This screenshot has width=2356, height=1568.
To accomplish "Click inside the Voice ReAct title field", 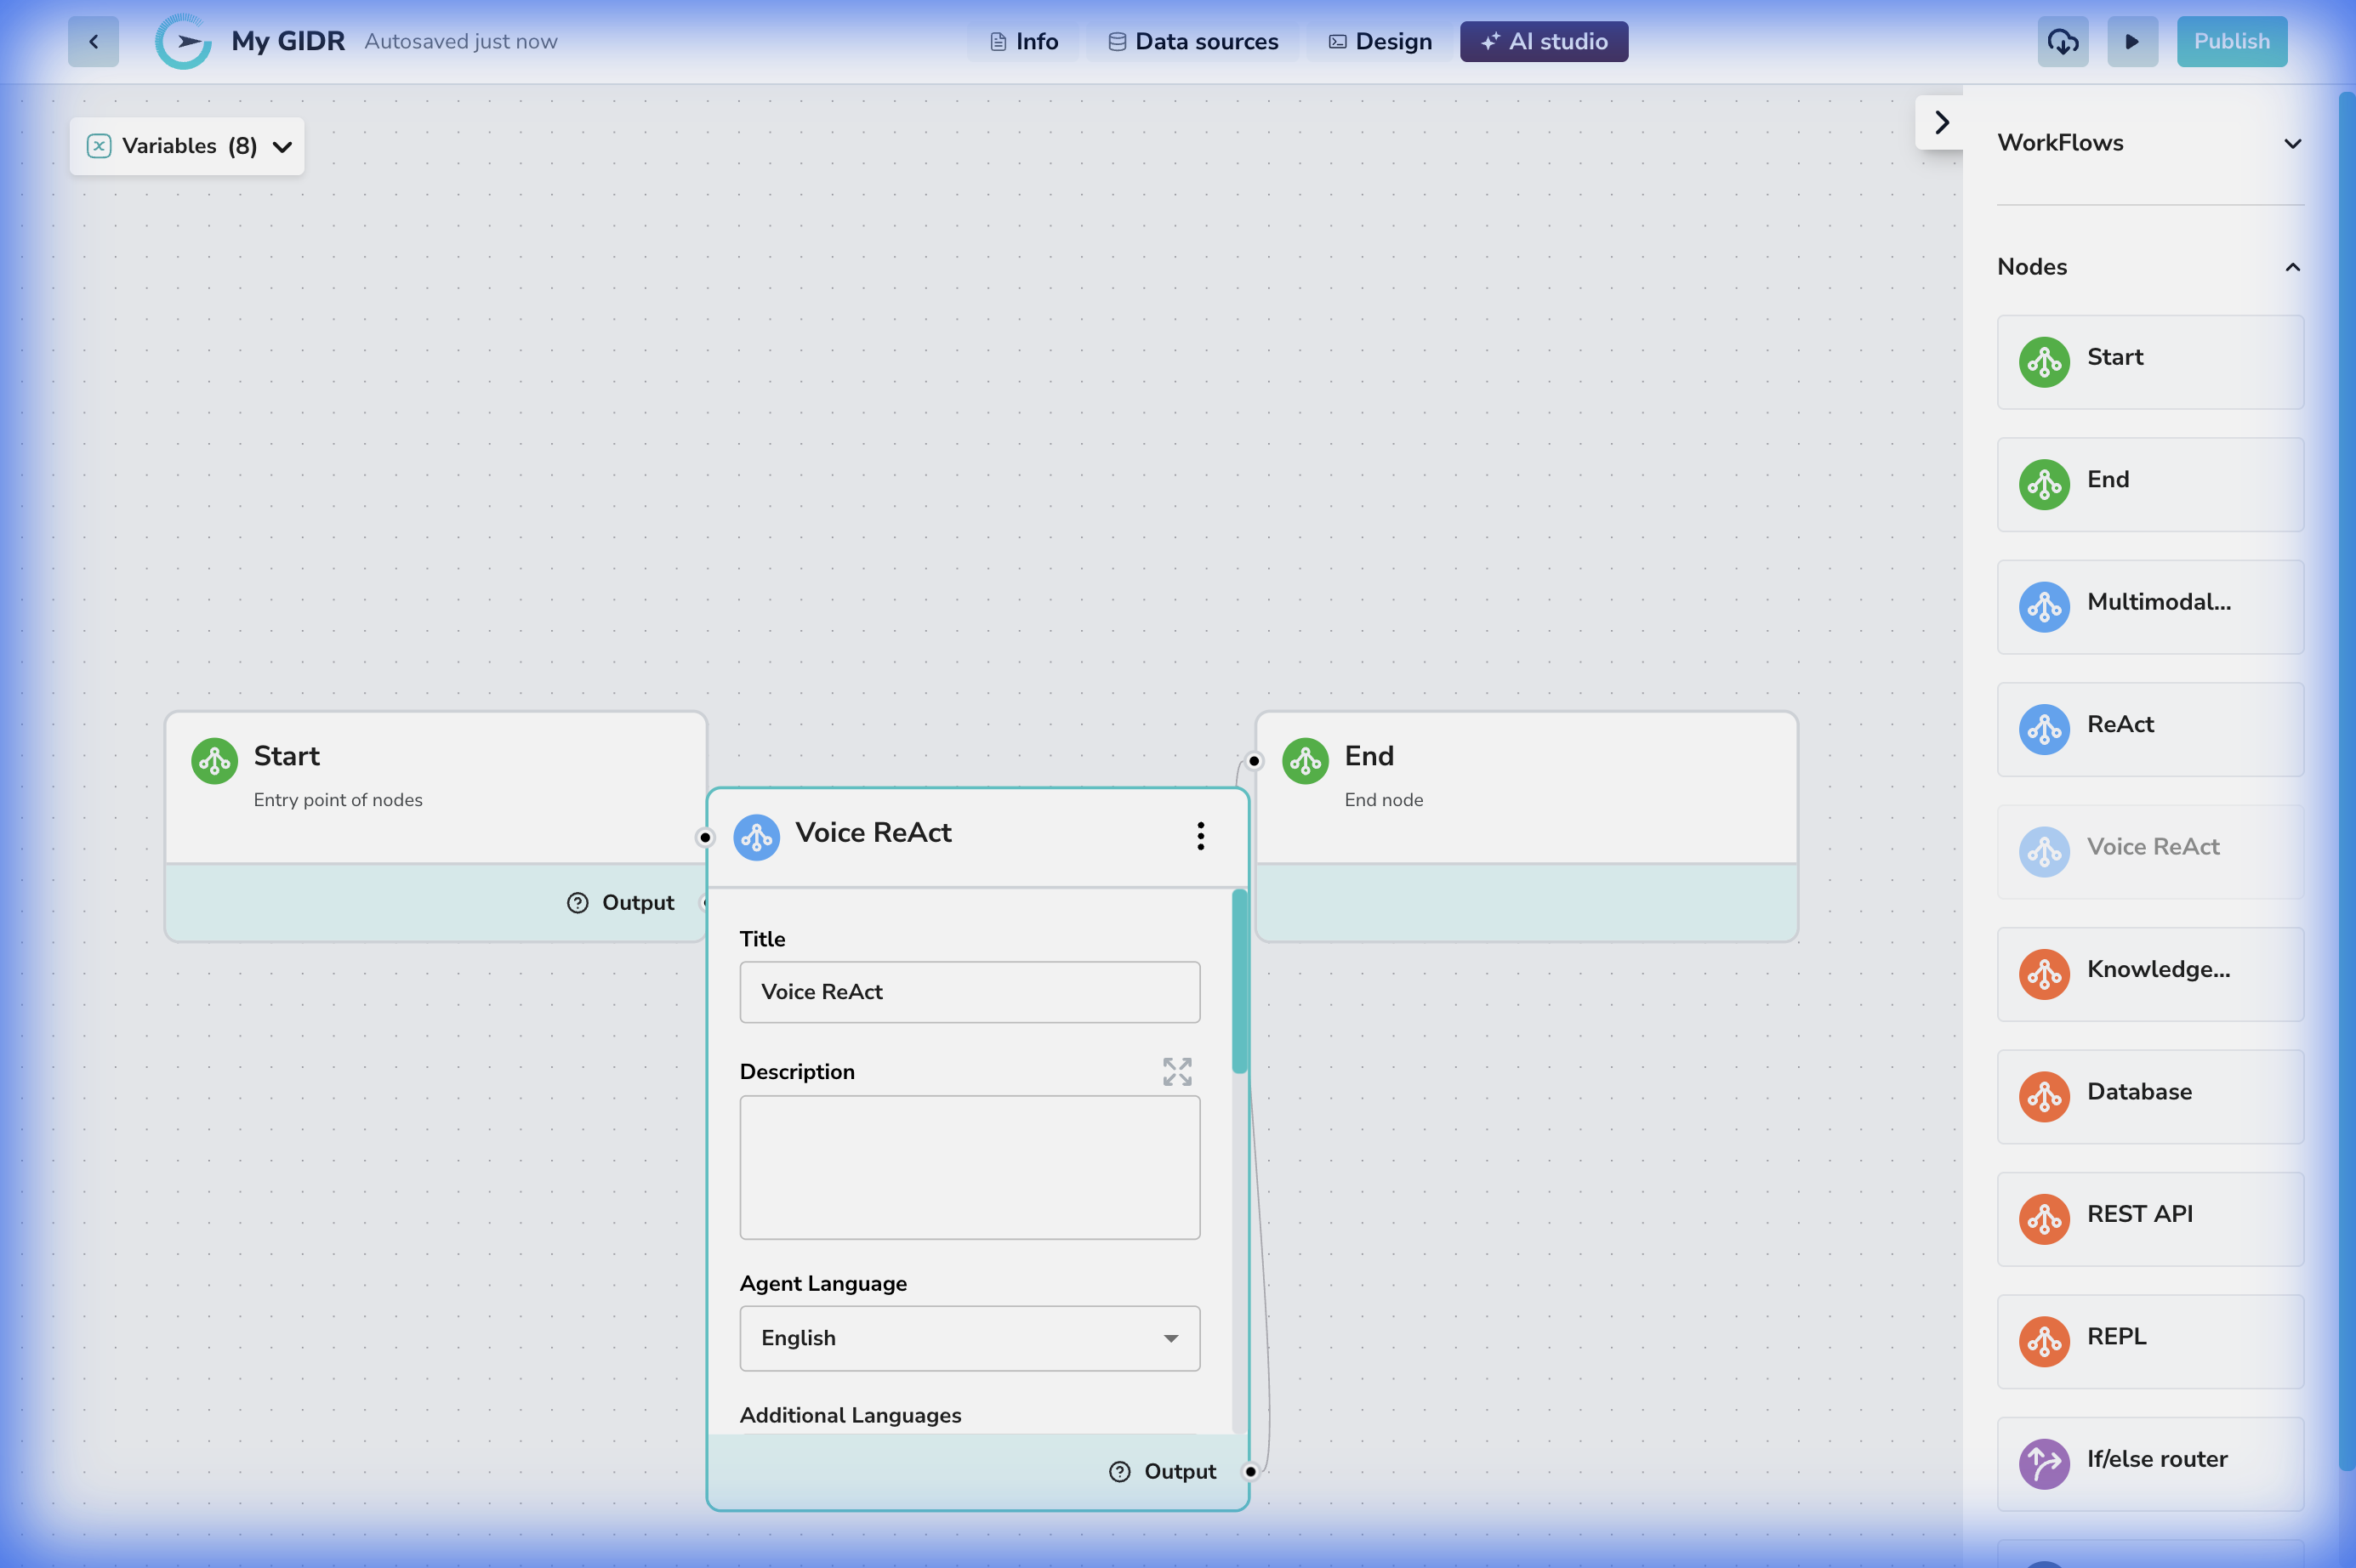I will pos(968,992).
